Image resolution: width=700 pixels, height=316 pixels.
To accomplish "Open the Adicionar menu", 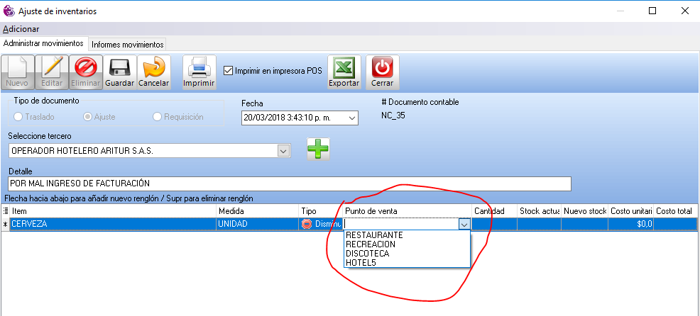I will click(x=21, y=29).
